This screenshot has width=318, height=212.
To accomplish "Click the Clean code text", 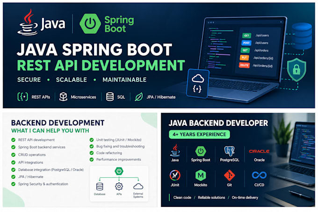I will (x=182, y=197).
